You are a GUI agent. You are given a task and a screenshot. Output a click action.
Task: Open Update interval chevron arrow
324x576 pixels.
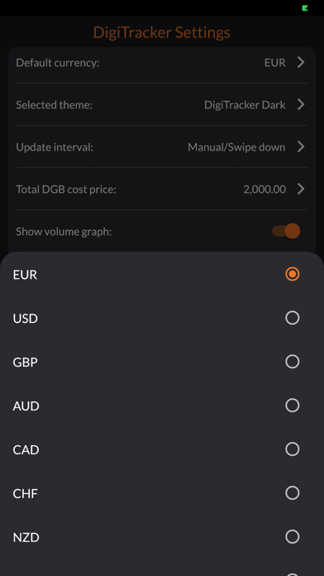[x=301, y=147]
